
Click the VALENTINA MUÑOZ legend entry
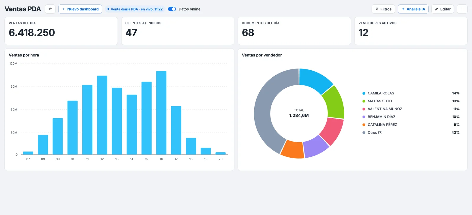(x=411, y=109)
